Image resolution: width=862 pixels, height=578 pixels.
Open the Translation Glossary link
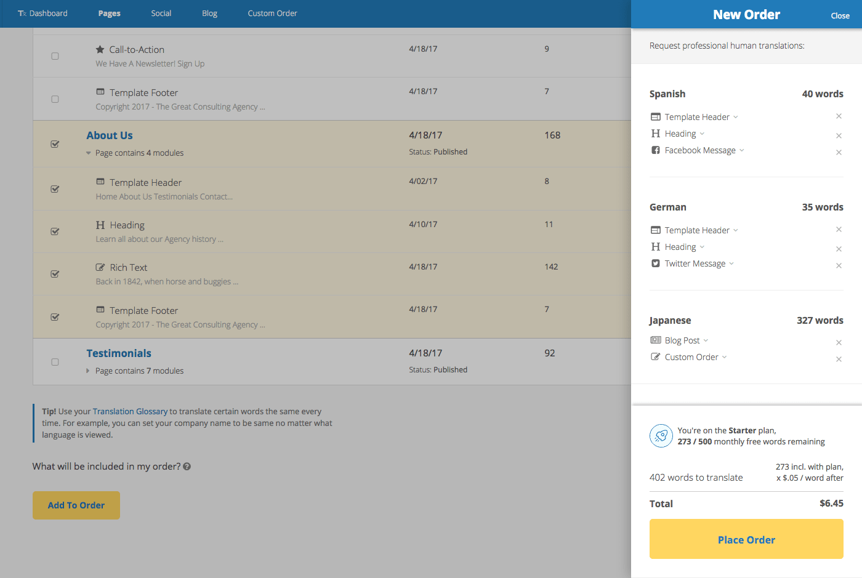(x=130, y=411)
